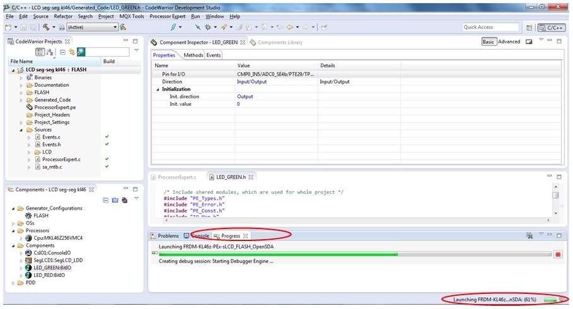Click the Quick Access search field
573x309 pixels.
pyautogui.click(x=490, y=27)
